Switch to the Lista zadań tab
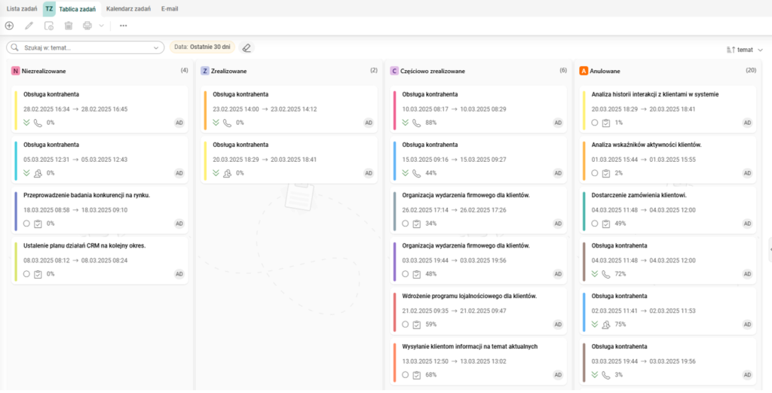 (x=22, y=9)
